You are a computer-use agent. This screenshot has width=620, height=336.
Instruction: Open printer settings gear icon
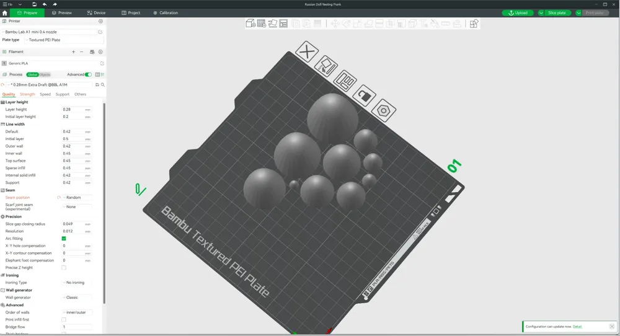[100, 21]
